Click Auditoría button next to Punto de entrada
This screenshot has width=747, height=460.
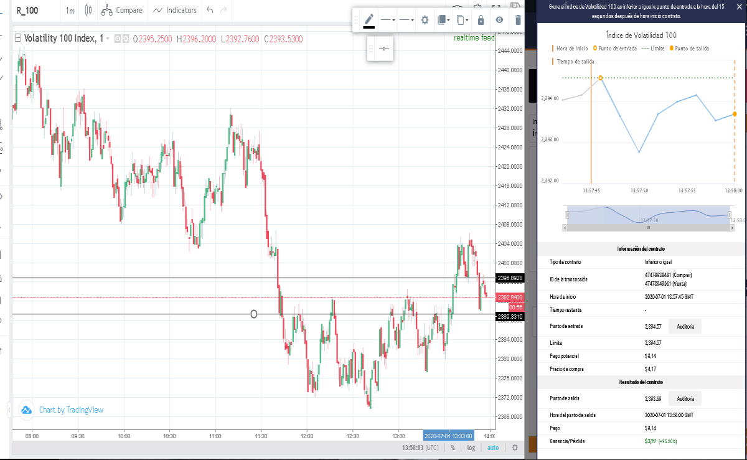(685, 326)
